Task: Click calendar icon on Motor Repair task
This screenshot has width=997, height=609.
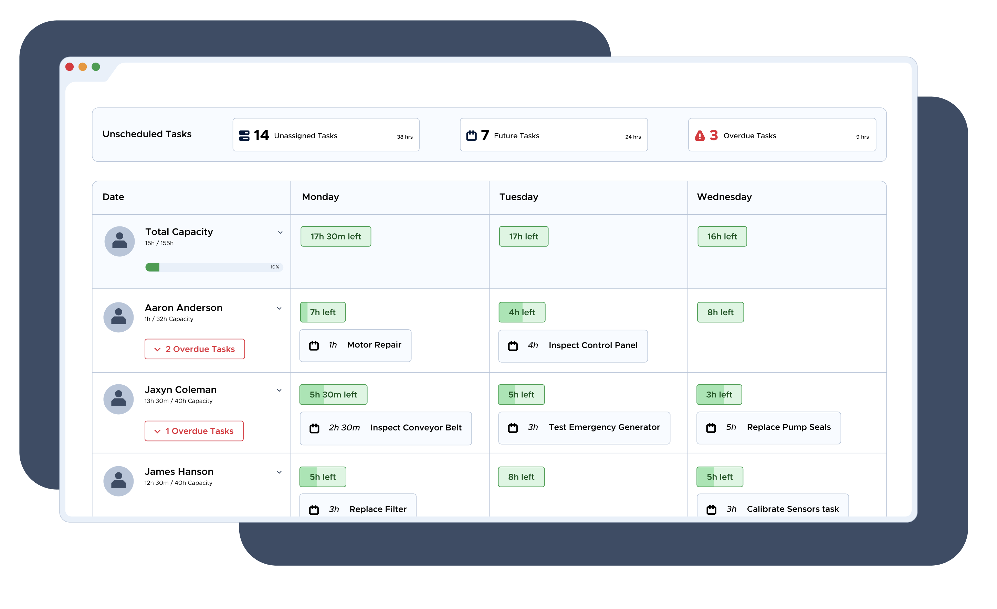Action: coord(314,345)
